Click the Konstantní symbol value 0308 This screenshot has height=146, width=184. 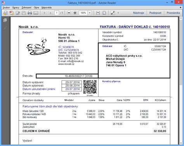click(163, 36)
